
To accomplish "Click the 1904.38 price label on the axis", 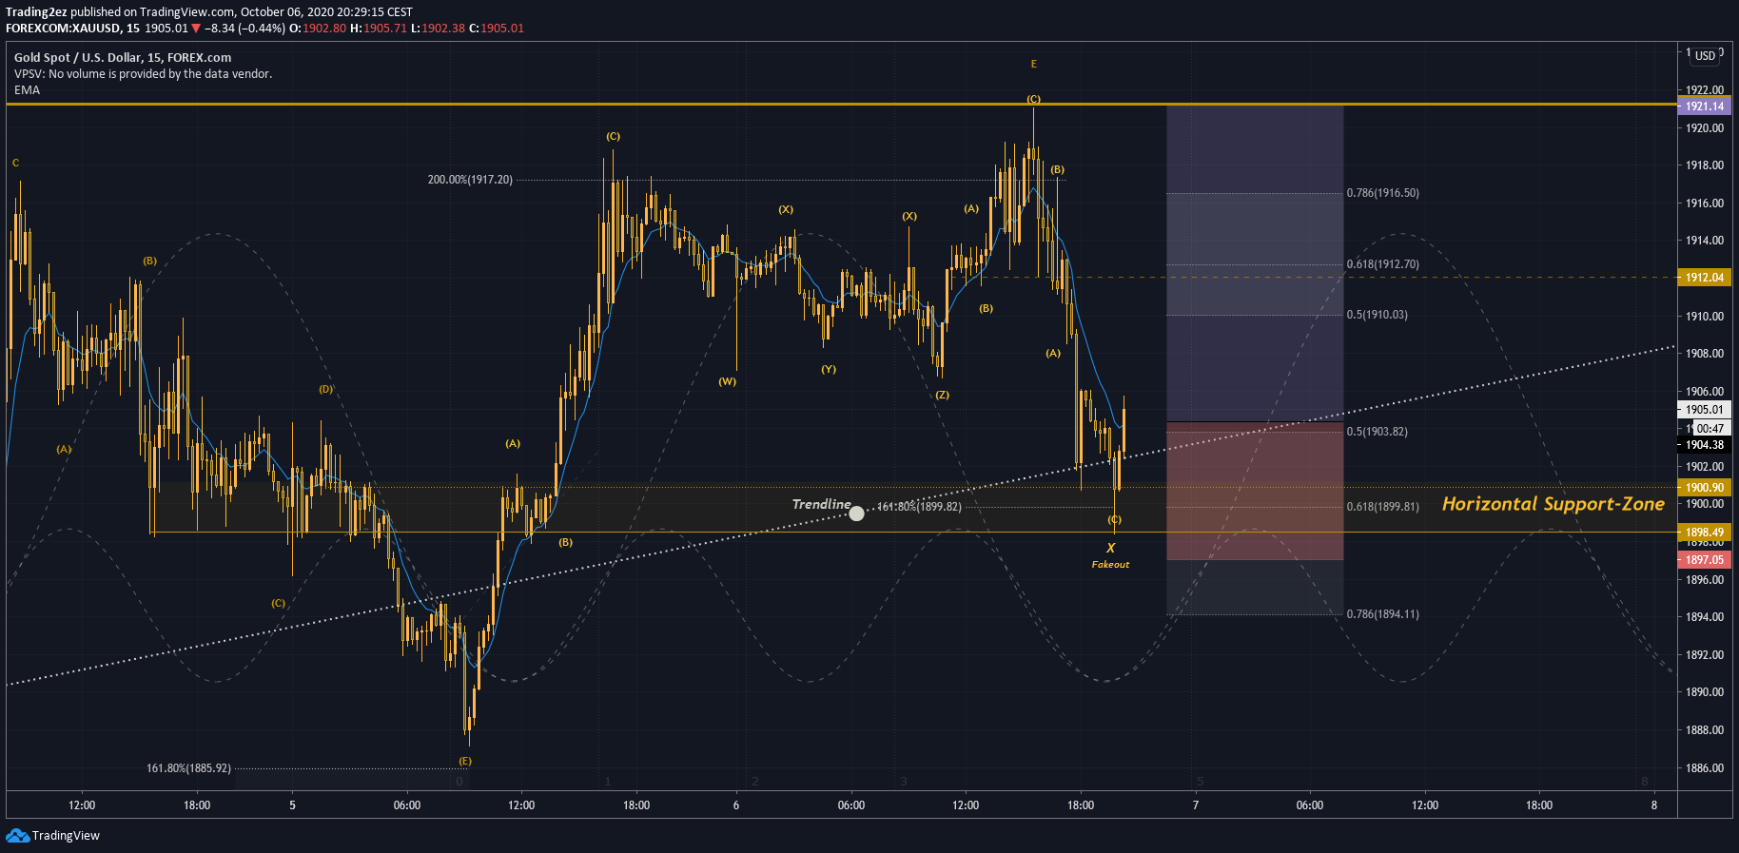I will 1705,445.
